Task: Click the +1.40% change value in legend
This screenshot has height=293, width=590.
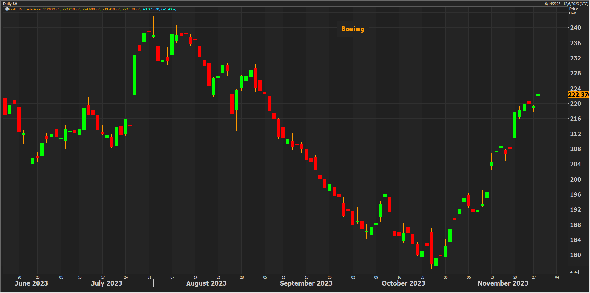Action: pos(169,9)
